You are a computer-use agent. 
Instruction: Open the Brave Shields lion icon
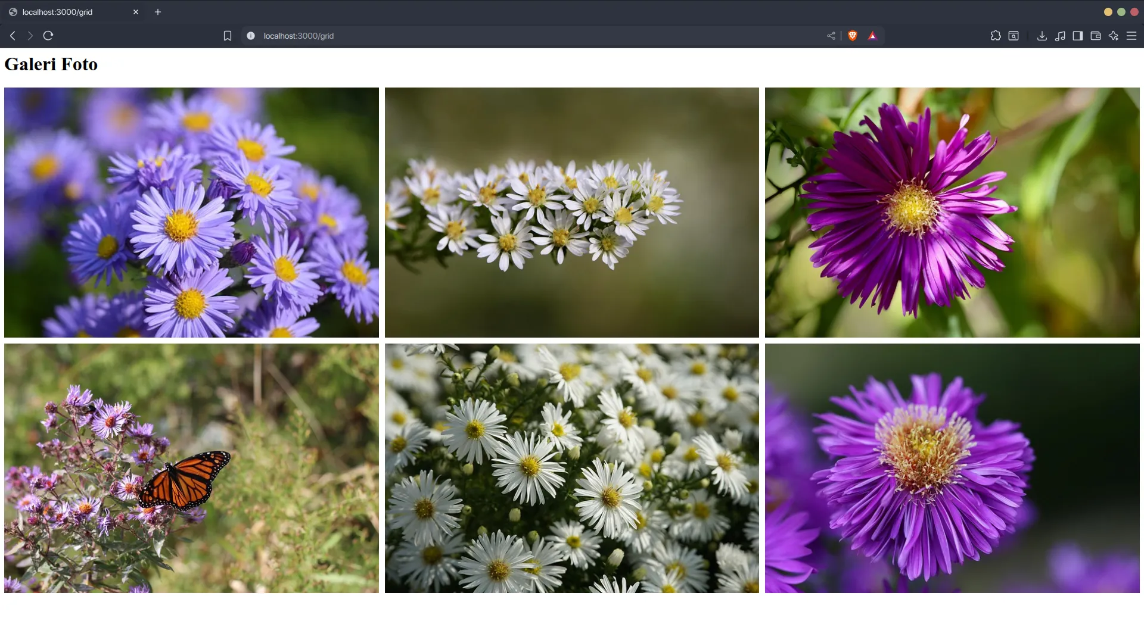coord(852,36)
